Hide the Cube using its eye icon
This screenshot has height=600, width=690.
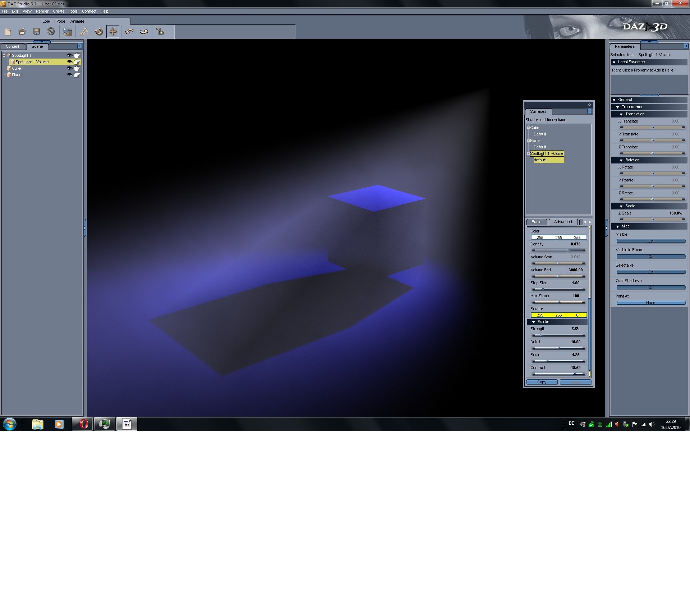(70, 68)
